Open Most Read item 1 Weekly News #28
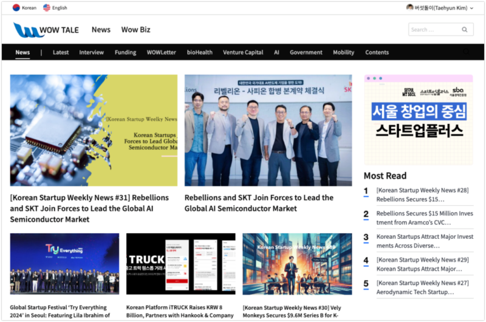486x322 pixels. (x=422, y=194)
